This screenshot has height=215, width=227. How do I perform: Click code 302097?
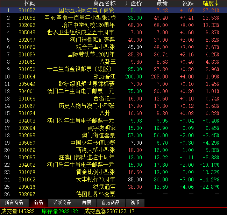tap(27, 194)
